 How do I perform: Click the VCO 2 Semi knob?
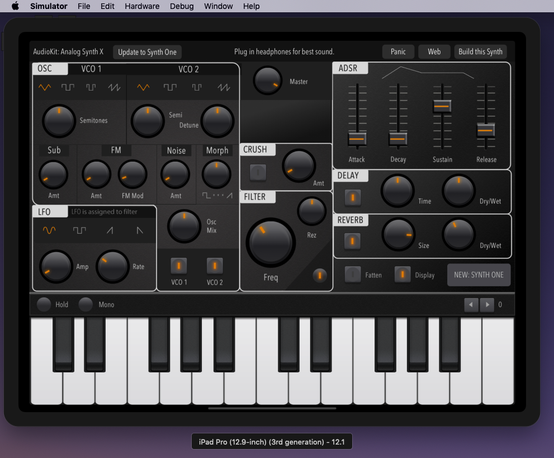148,121
